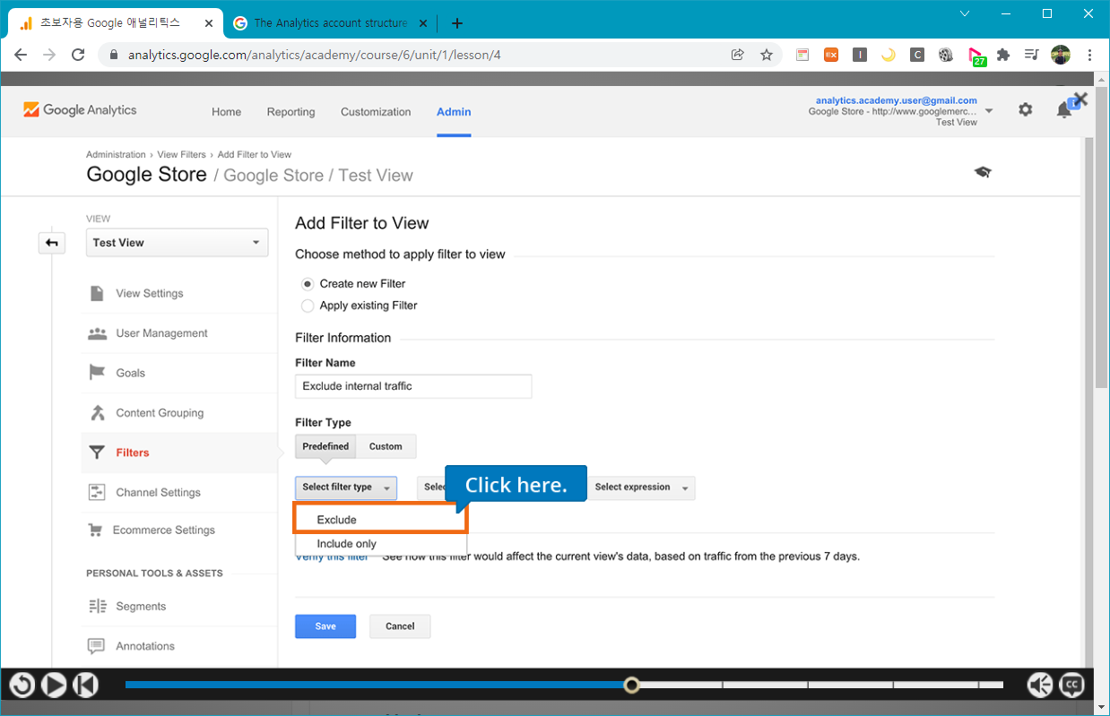
Task: Bookmark this page with the star icon
Action: click(x=767, y=55)
